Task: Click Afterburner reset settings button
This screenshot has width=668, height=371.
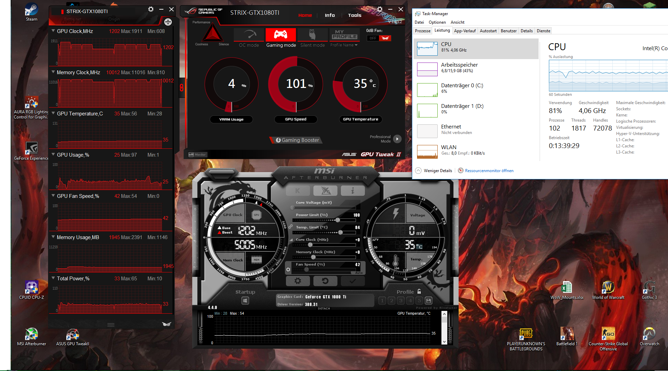Action: click(325, 281)
